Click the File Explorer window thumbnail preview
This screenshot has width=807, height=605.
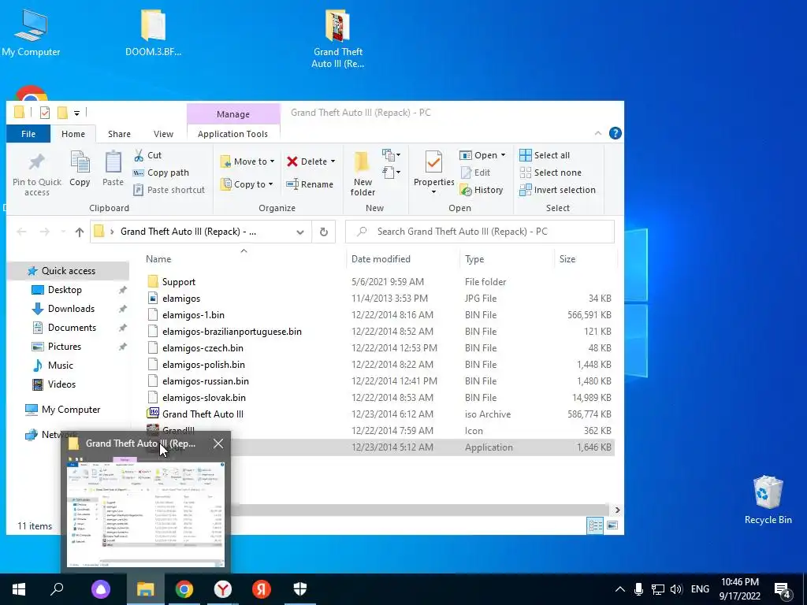tap(146, 514)
